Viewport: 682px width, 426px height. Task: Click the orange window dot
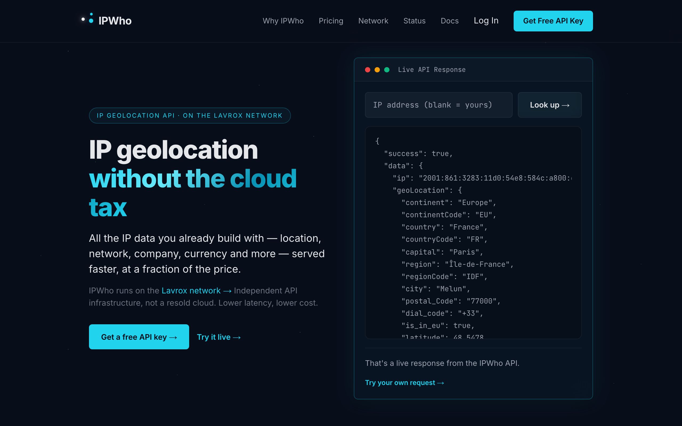click(377, 70)
